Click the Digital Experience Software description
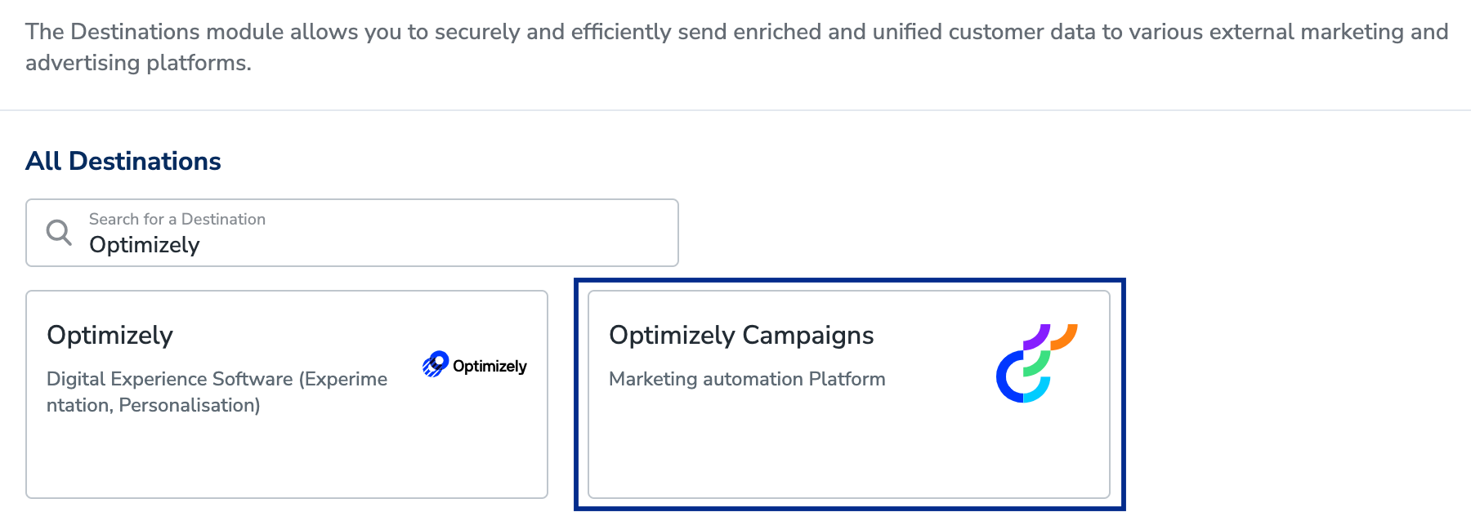This screenshot has height=521, width=1471. pos(217,392)
